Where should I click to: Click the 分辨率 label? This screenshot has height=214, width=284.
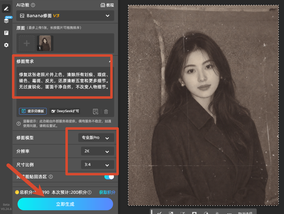[x=23, y=151]
